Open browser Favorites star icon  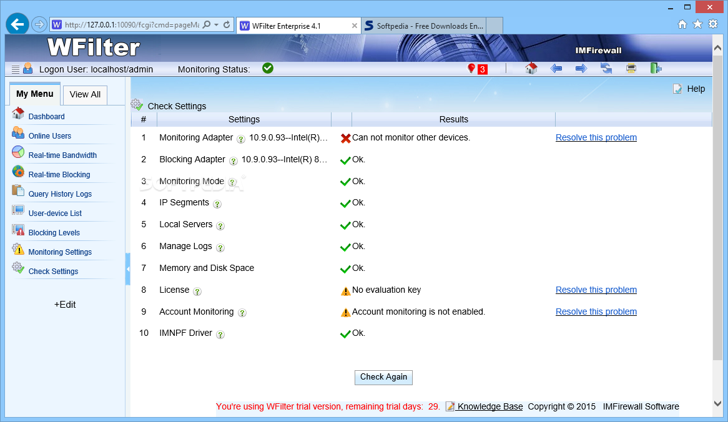point(697,24)
